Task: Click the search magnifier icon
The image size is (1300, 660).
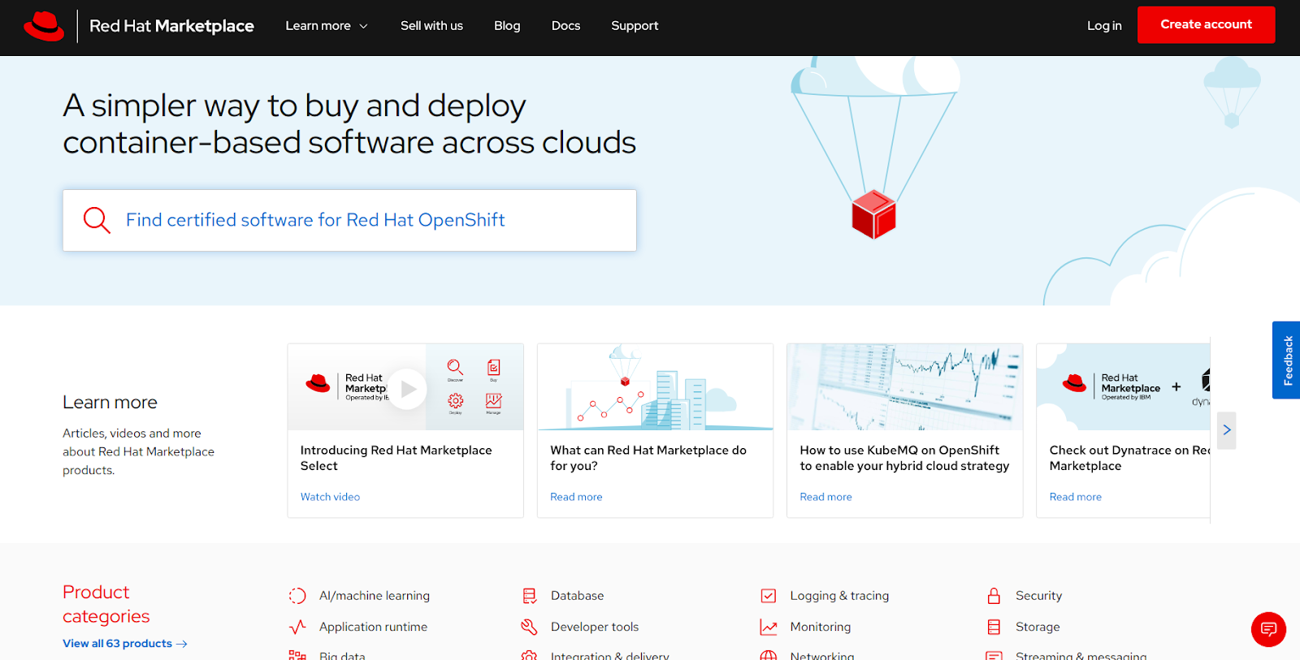Action: pos(97,220)
